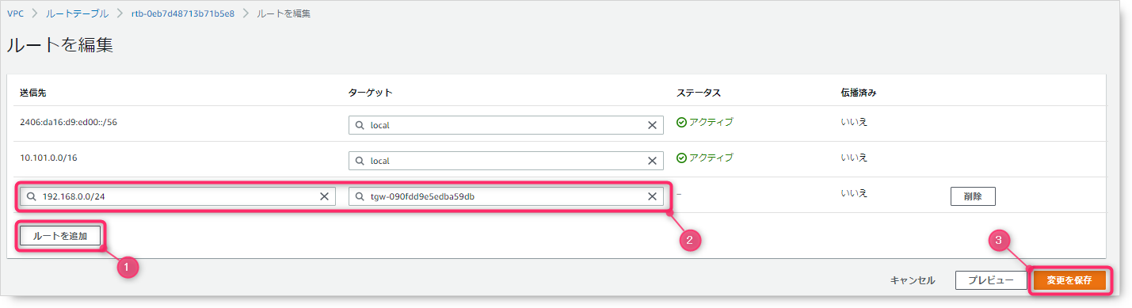This screenshot has height=308, width=1132.
Task: Click the search icon in the 192.168.0.0/24 field
Action: tap(32, 196)
